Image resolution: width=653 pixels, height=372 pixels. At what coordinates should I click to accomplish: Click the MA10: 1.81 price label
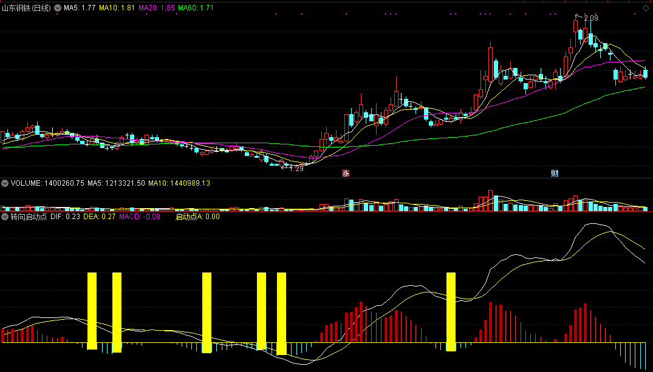coord(117,8)
